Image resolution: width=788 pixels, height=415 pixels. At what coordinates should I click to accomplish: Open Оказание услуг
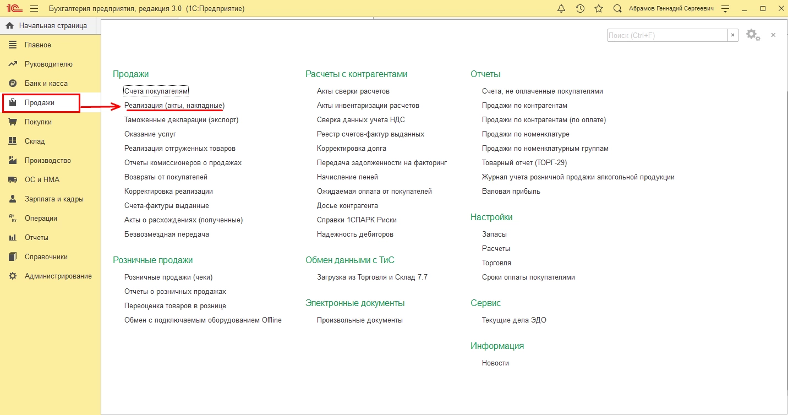(x=150, y=134)
